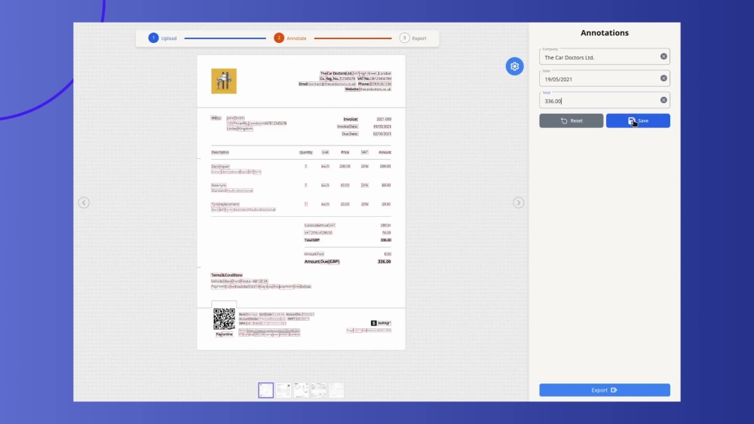
Task: Select the third page thumbnail
Action: [x=301, y=390]
